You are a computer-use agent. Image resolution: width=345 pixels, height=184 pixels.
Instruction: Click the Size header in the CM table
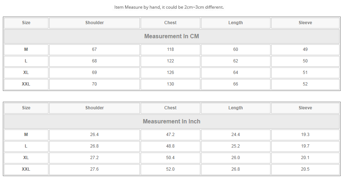pyautogui.click(x=26, y=23)
